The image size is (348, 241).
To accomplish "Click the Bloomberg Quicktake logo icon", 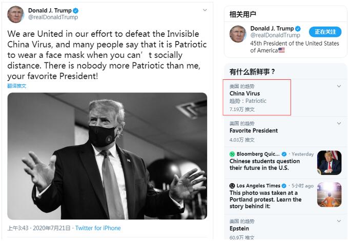I will tap(232, 154).
